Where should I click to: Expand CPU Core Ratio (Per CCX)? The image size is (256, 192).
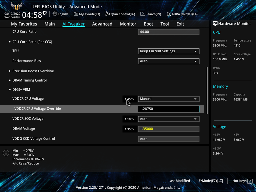click(x=32, y=42)
